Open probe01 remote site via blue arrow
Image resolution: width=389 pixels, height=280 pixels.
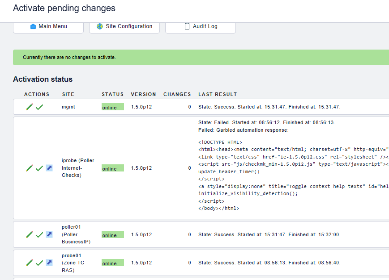pos(49,263)
